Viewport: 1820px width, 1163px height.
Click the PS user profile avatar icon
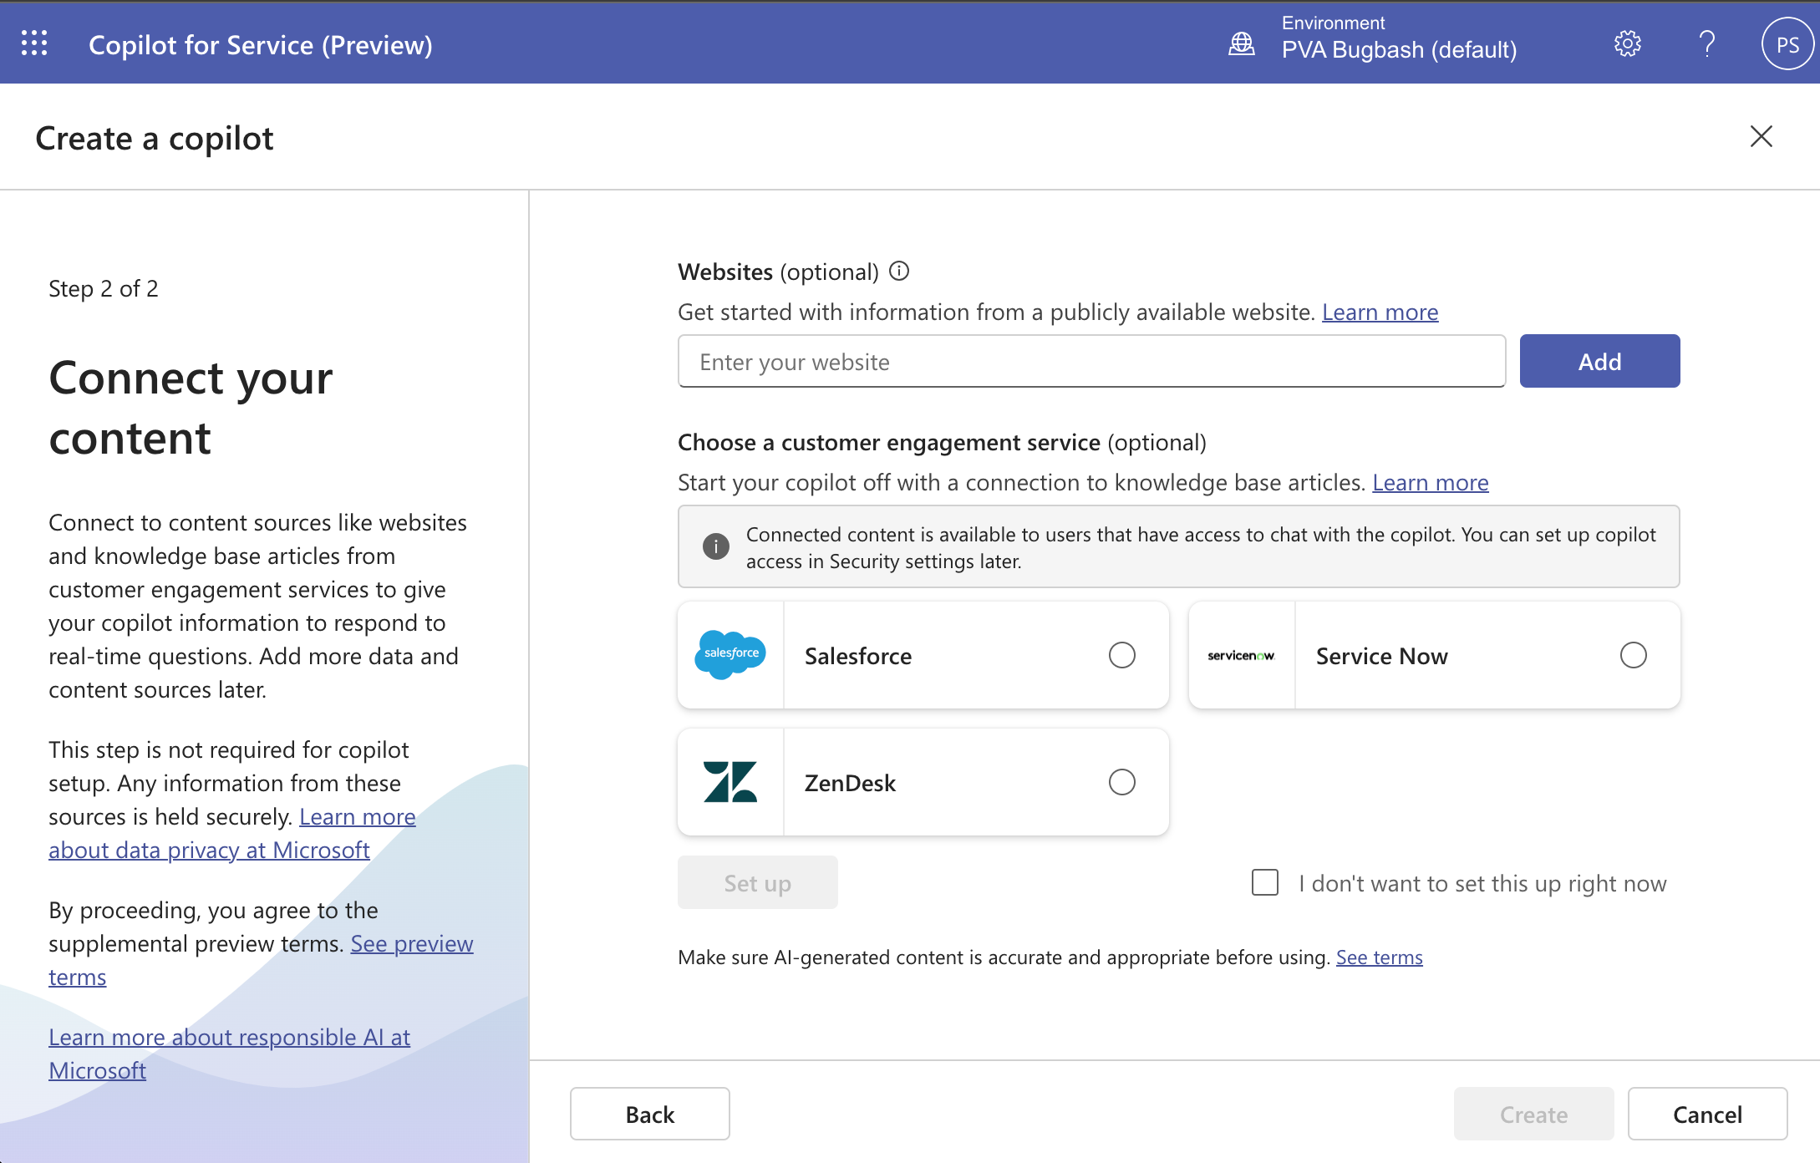click(x=1786, y=43)
